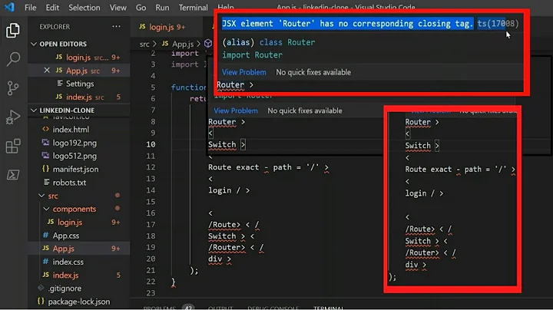Open the Run menu
The width and height of the screenshot is (553, 310).
click(x=162, y=8)
